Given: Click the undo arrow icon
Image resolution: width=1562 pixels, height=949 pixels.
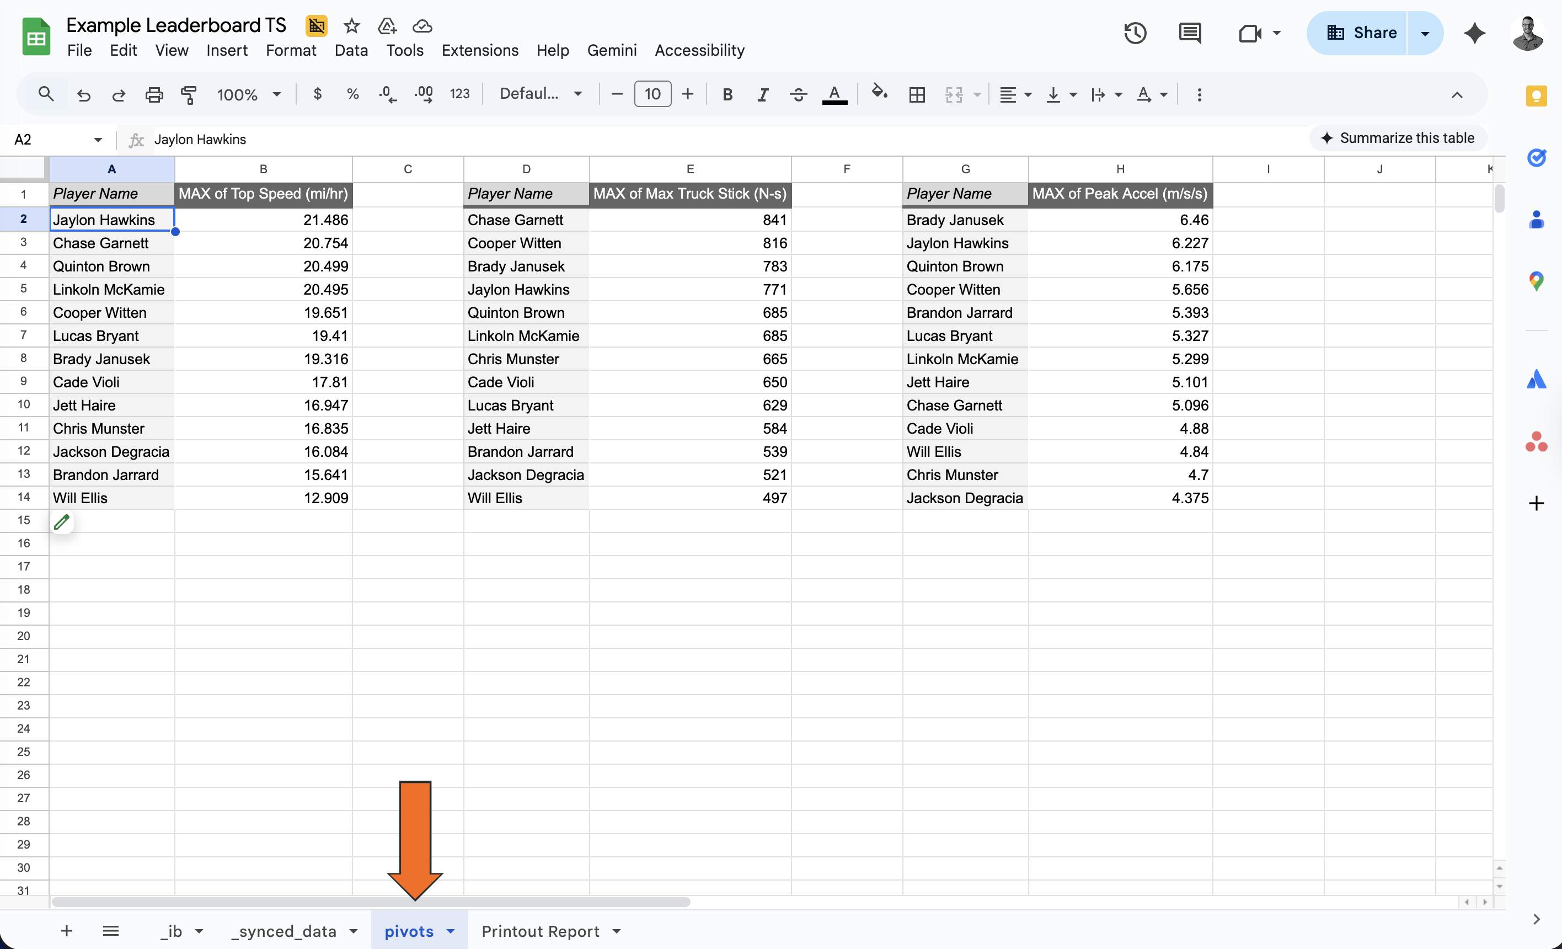Looking at the screenshot, I should point(83,95).
